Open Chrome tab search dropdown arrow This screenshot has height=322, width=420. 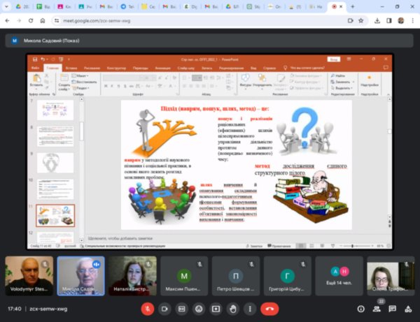6,8
